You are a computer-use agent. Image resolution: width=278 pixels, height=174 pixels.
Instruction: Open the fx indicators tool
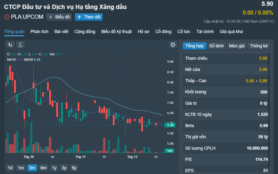click(20, 45)
